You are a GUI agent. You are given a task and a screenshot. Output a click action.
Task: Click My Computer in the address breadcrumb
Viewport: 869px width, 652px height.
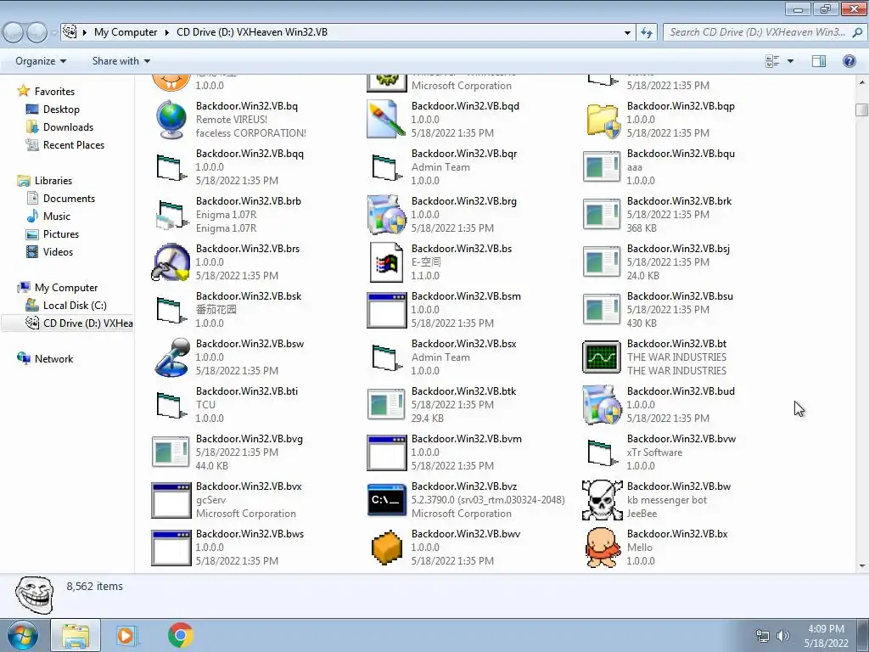click(x=126, y=32)
